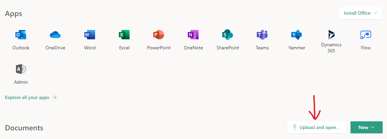
Task: Click the SharePoint label text
Action: pyautogui.click(x=228, y=48)
